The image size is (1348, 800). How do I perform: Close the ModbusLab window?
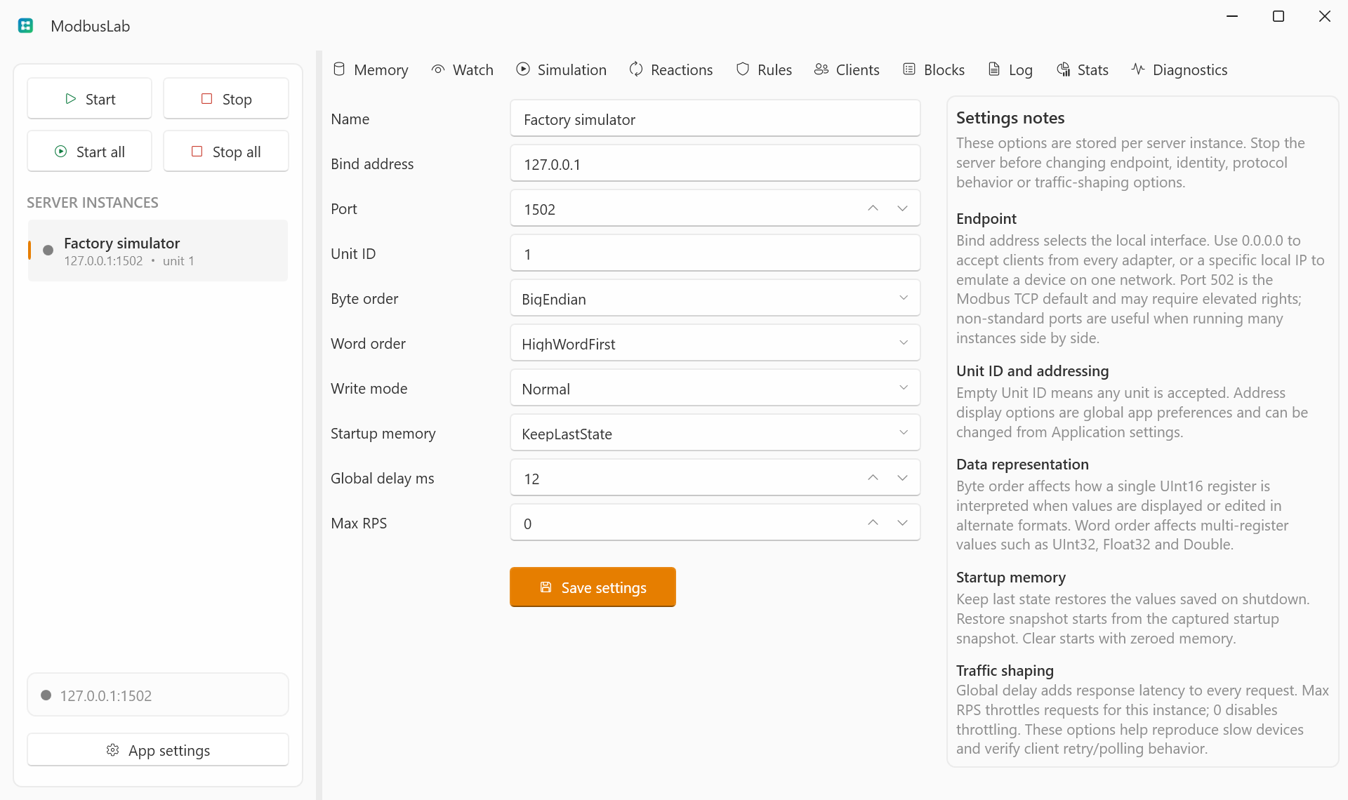tap(1325, 16)
